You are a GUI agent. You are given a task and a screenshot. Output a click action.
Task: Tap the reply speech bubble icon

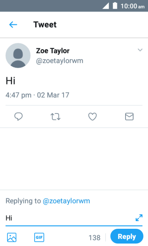19,117
